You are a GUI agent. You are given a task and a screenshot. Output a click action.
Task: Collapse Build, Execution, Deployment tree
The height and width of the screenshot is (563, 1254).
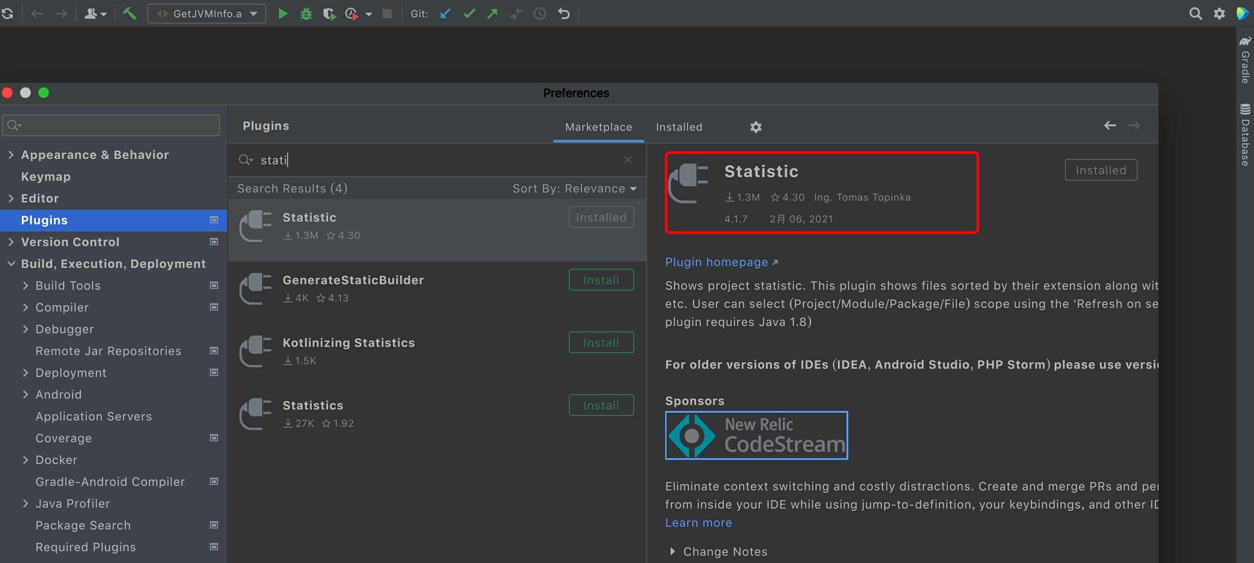coord(11,264)
